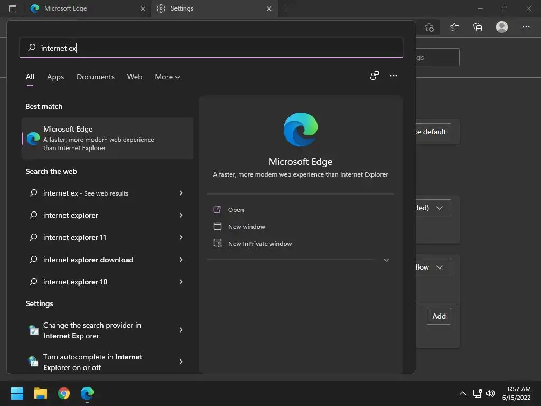Click the Open action icon in preview pane
541x406 pixels.
click(x=217, y=209)
